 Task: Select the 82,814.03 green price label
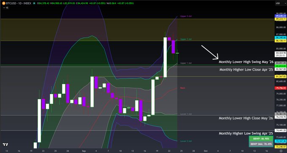point(281,66)
